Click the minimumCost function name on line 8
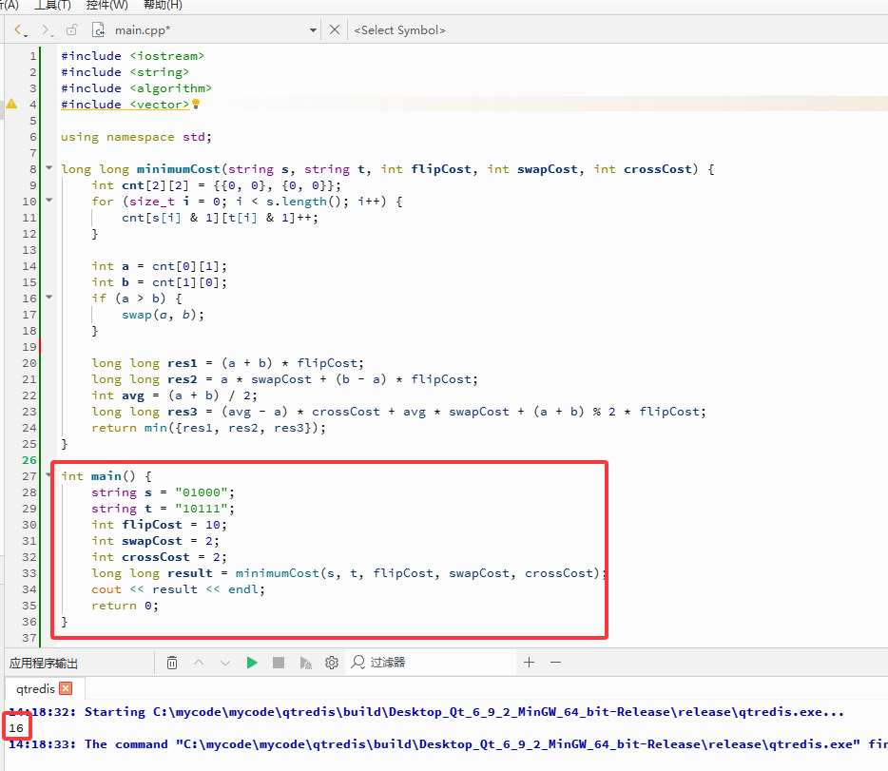 click(179, 169)
